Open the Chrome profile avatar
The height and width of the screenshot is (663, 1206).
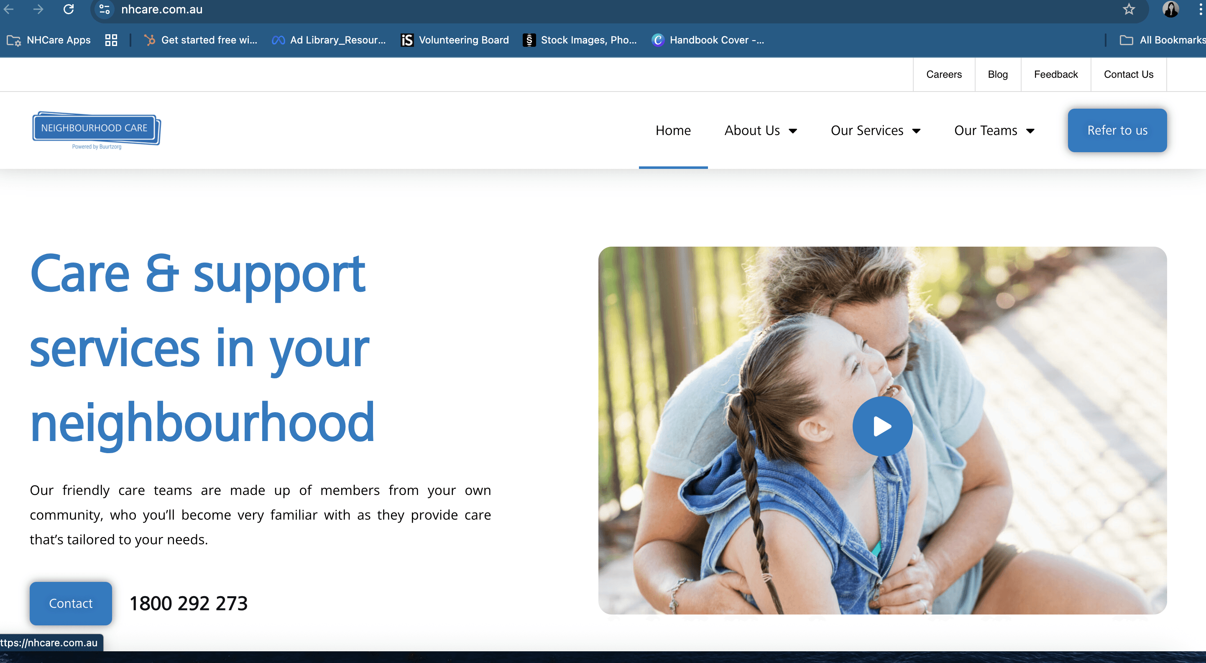click(1170, 9)
